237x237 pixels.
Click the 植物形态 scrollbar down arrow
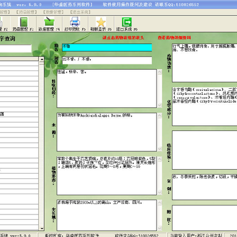(160, 193)
